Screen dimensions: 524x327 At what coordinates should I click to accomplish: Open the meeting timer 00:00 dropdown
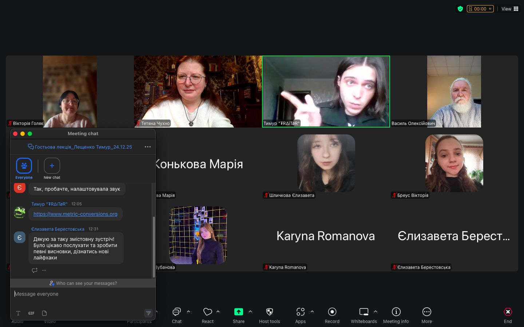(x=480, y=9)
